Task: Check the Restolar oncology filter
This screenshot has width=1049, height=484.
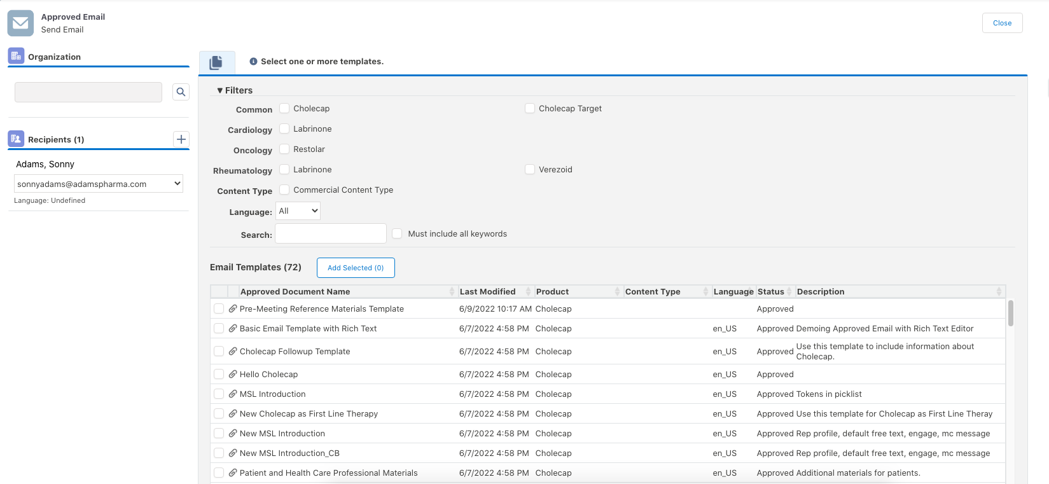Action: pyautogui.click(x=284, y=149)
